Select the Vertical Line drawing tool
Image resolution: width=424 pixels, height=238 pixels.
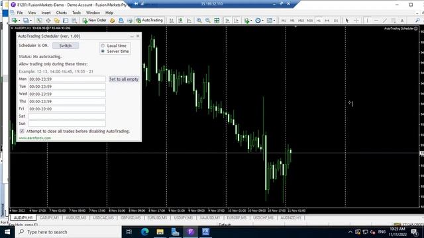367,20
